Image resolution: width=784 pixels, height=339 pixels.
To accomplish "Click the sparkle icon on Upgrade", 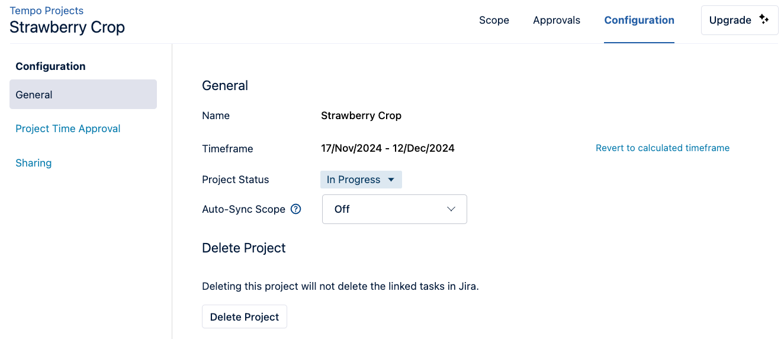I will 764,20.
